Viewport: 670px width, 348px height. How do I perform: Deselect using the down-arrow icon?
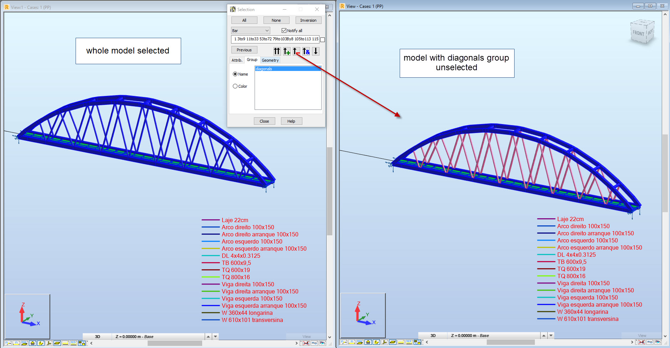pos(316,51)
